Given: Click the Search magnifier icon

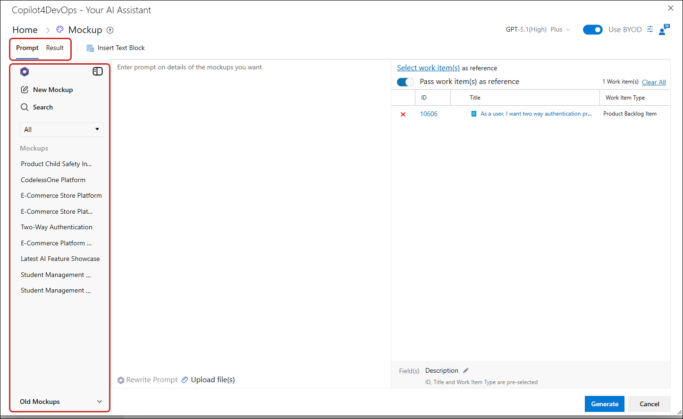Looking at the screenshot, I should tap(25, 107).
